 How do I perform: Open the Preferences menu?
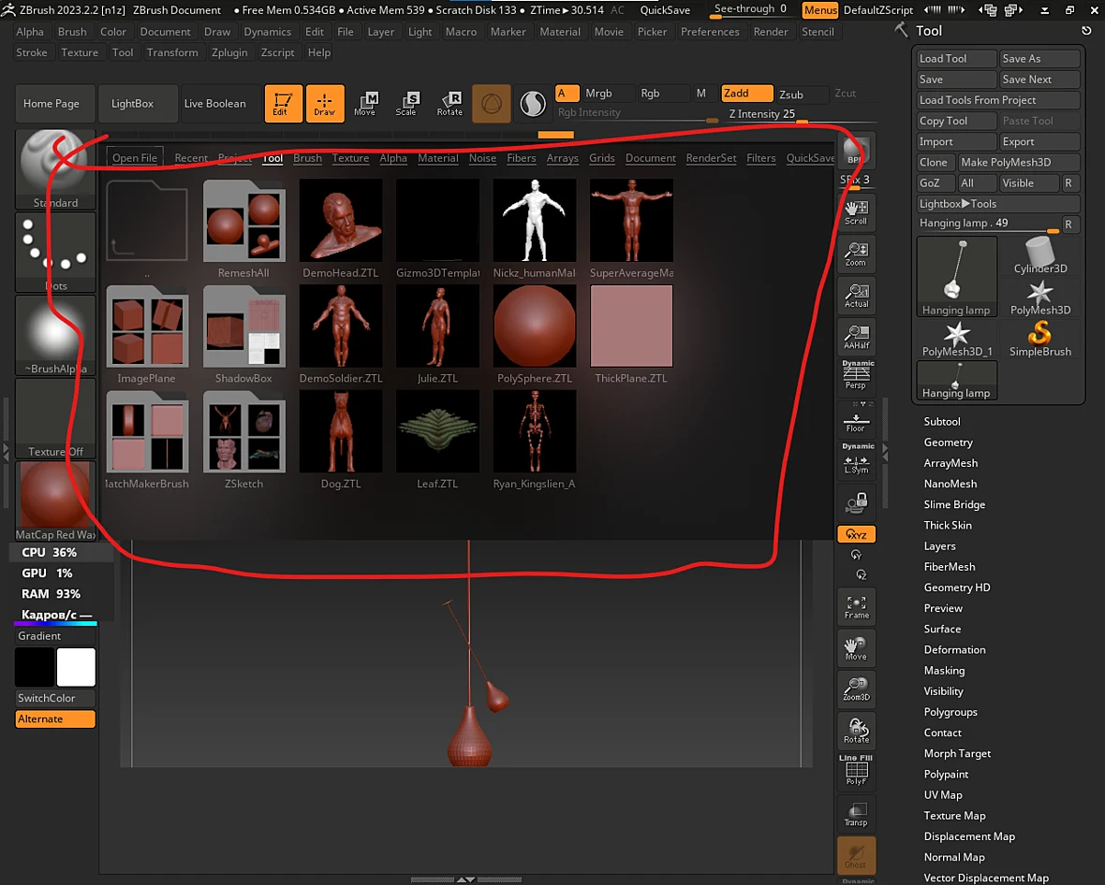coord(710,32)
